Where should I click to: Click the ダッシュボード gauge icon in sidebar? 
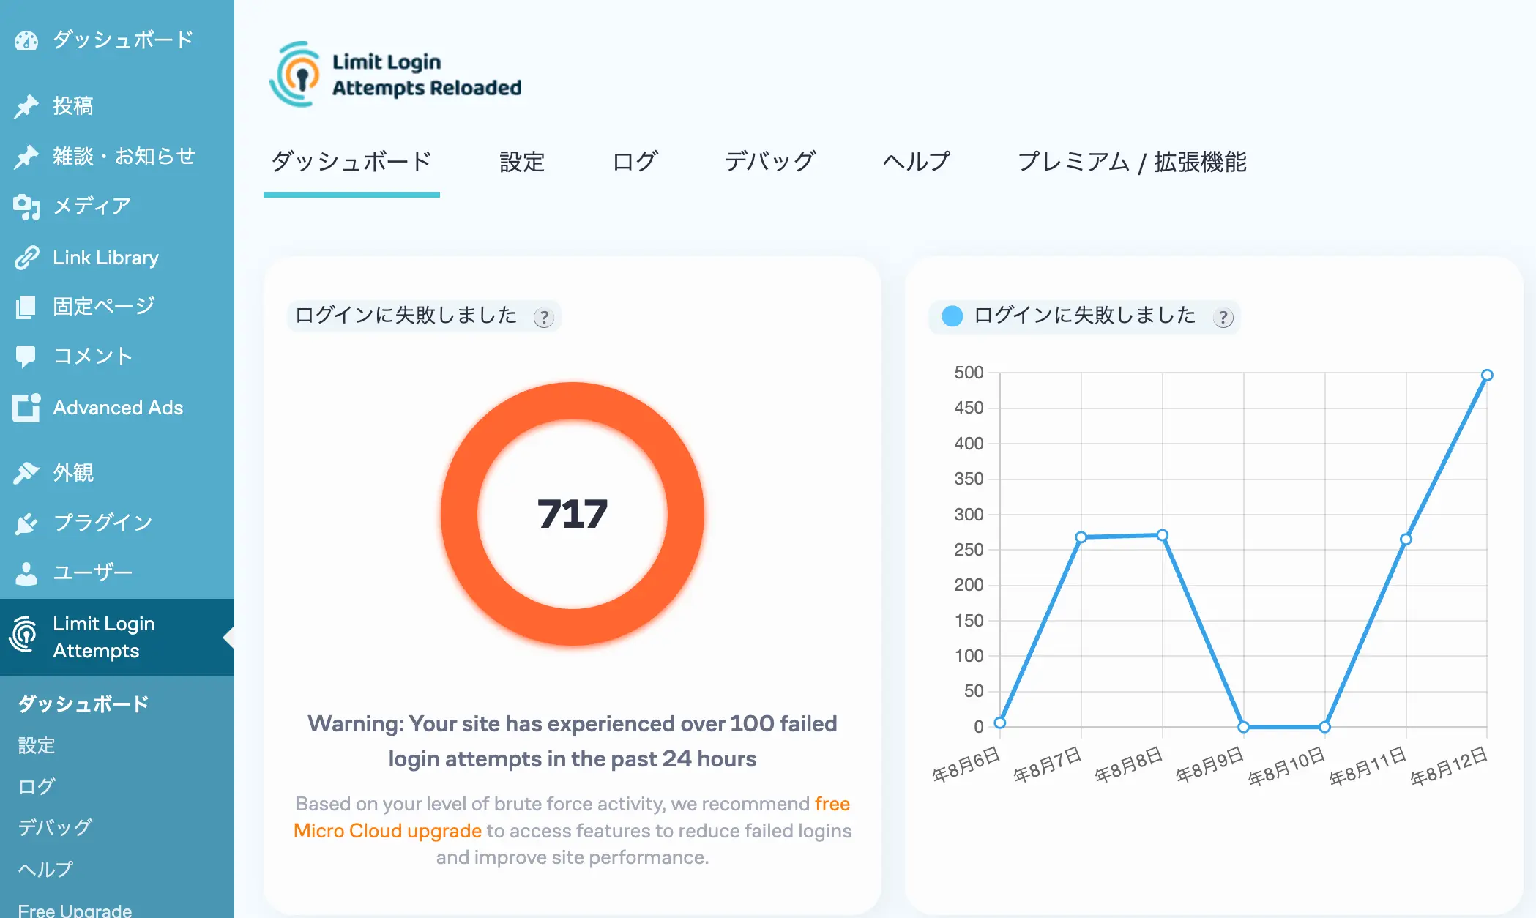pos(26,40)
